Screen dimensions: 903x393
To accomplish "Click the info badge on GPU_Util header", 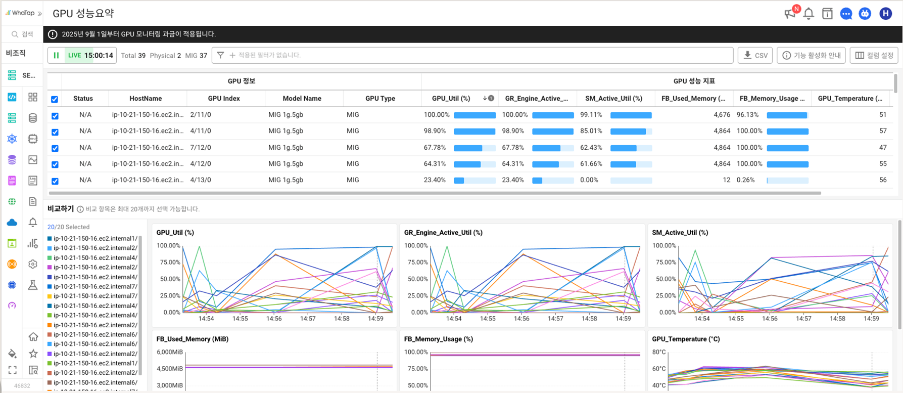I will click(491, 98).
